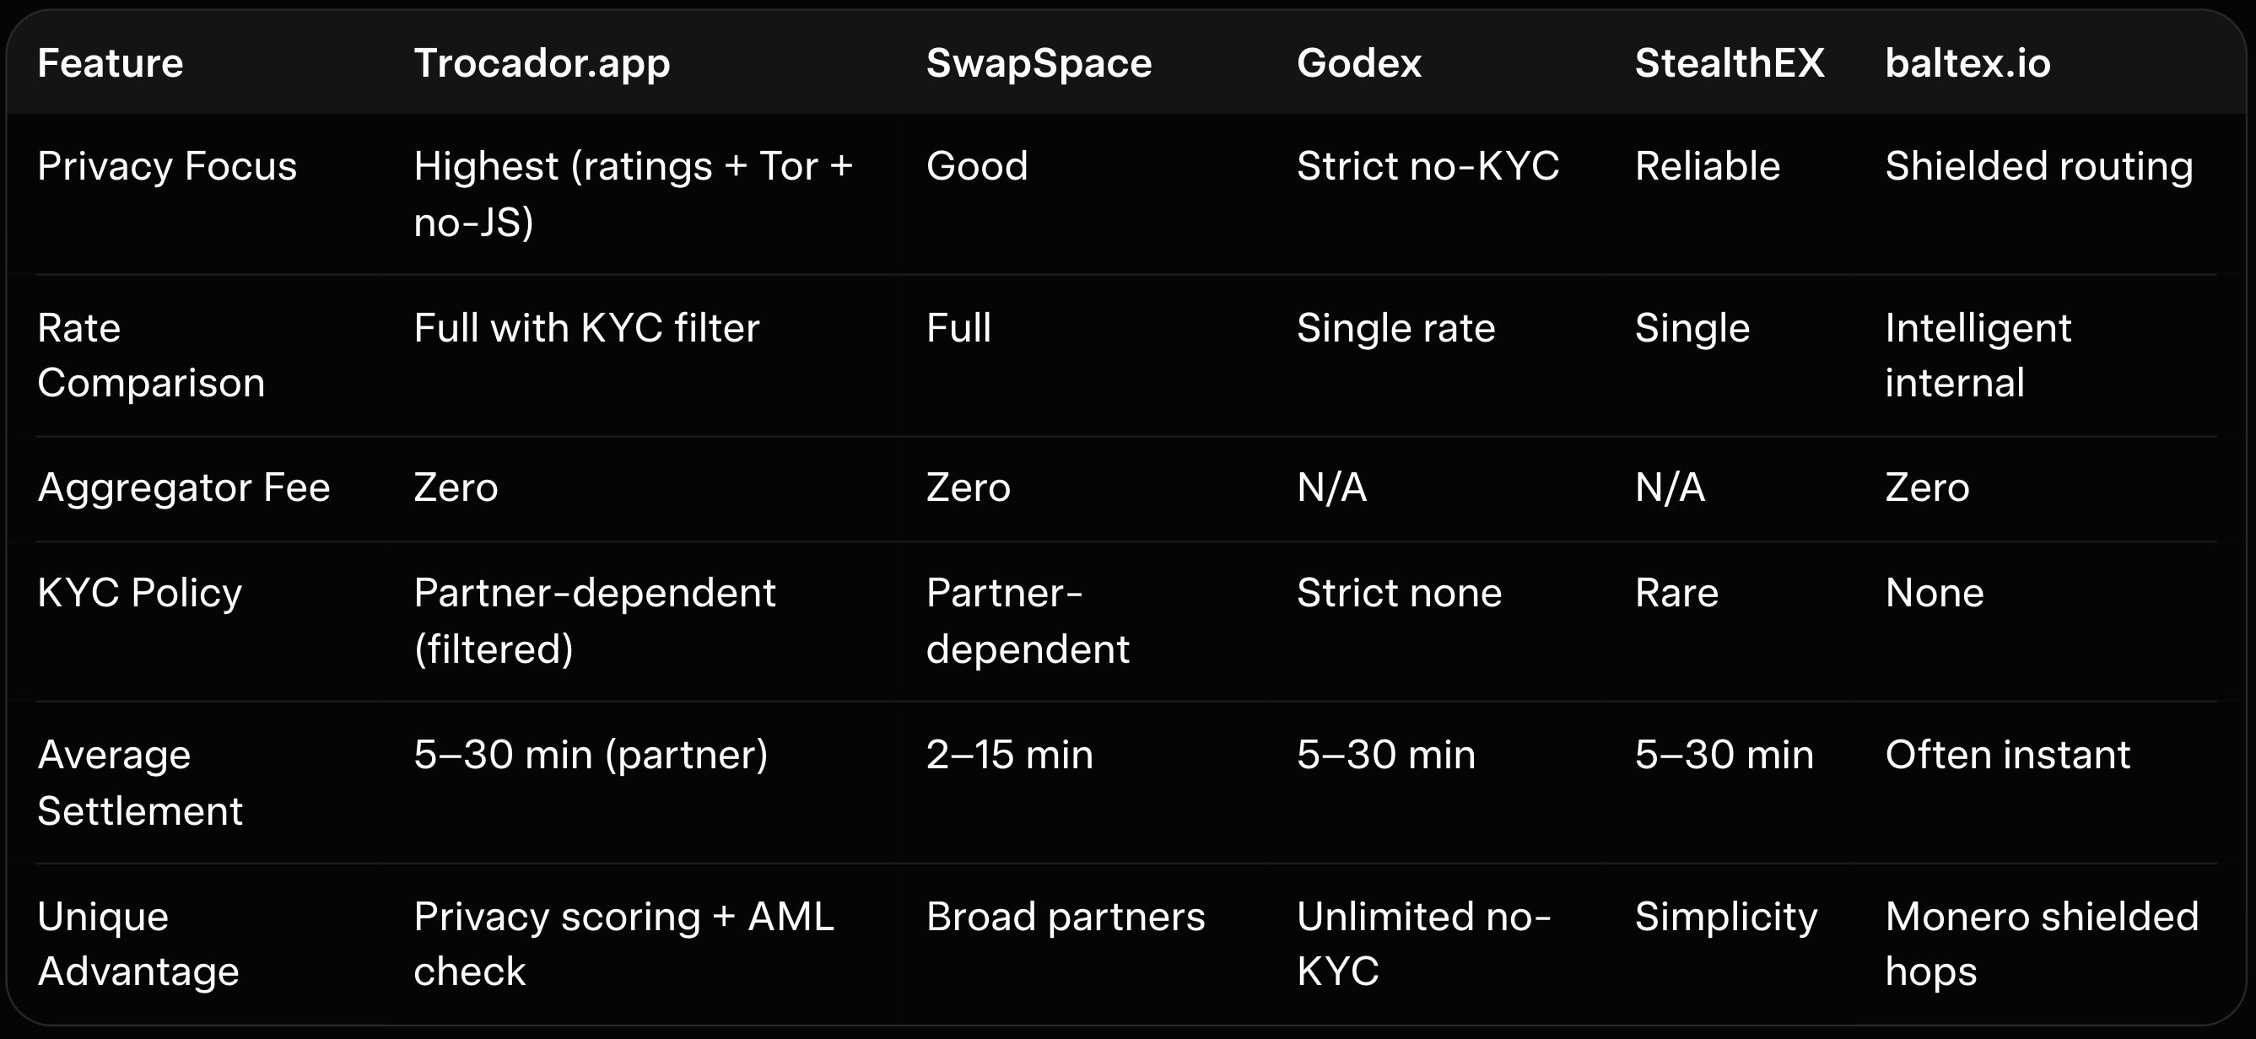Select the KYC Policy row label
Image resolution: width=2256 pixels, height=1039 pixels.
tap(139, 593)
